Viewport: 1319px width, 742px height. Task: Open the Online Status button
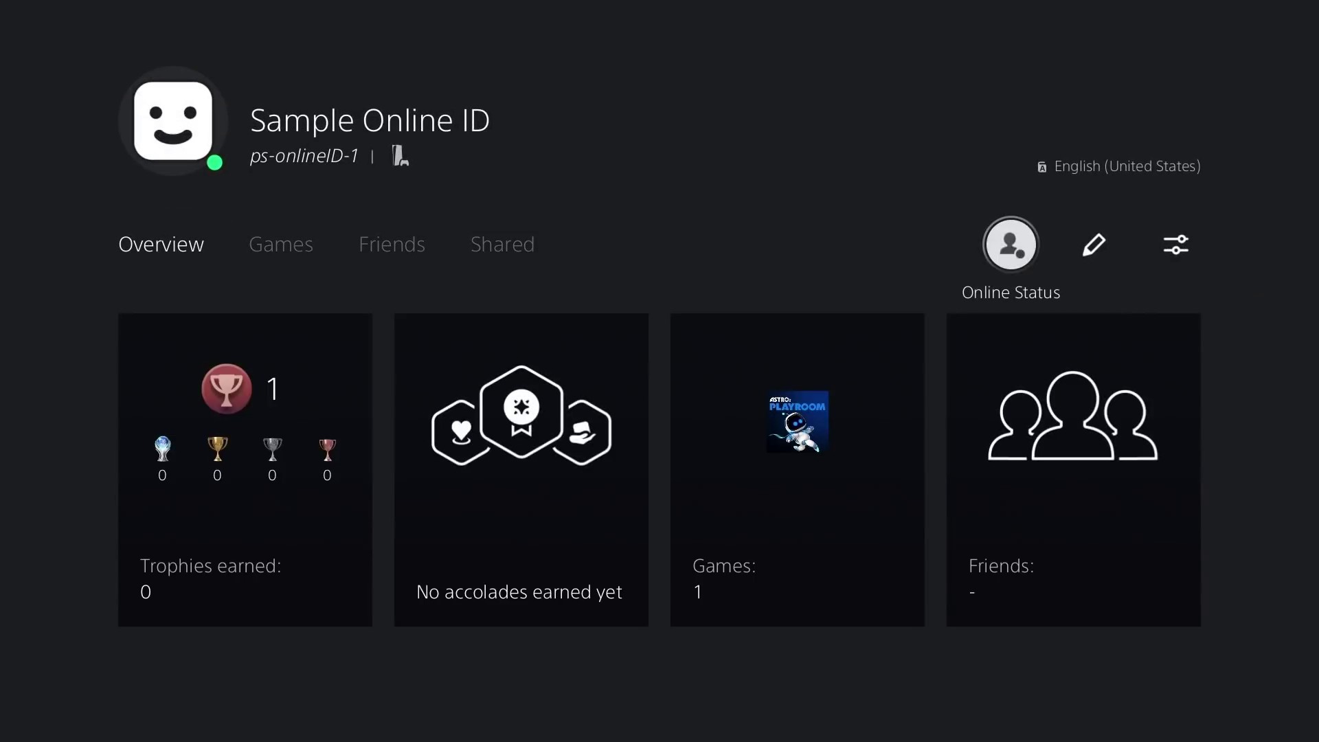coord(1010,245)
